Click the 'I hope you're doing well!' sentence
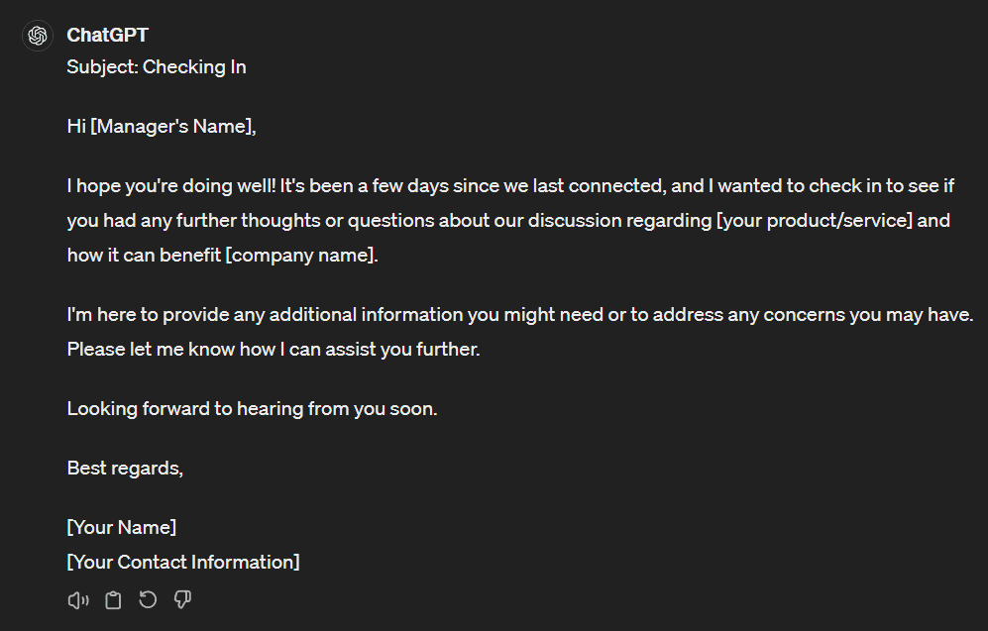988x631 pixels. click(x=171, y=186)
